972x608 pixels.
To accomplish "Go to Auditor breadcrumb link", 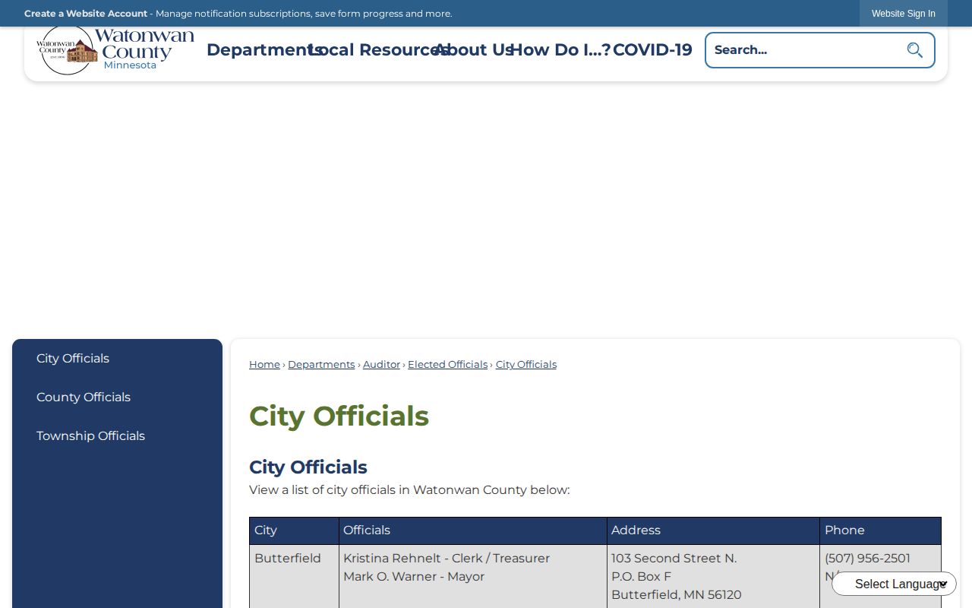I will [381, 365].
